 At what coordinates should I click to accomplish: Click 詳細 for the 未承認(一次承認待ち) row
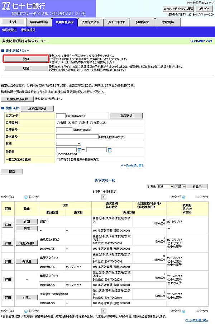[x=8, y=297]
